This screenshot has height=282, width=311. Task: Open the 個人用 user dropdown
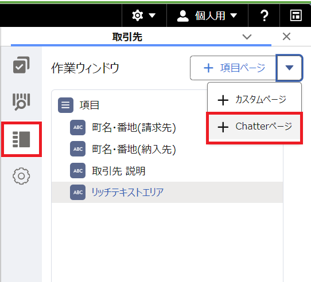click(207, 15)
